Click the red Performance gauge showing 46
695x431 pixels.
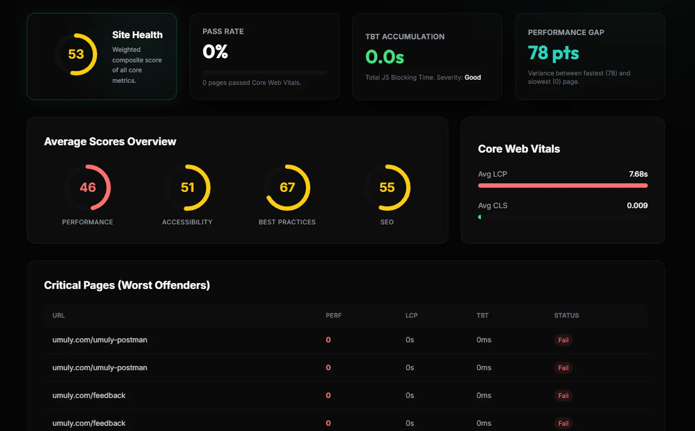(x=88, y=188)
